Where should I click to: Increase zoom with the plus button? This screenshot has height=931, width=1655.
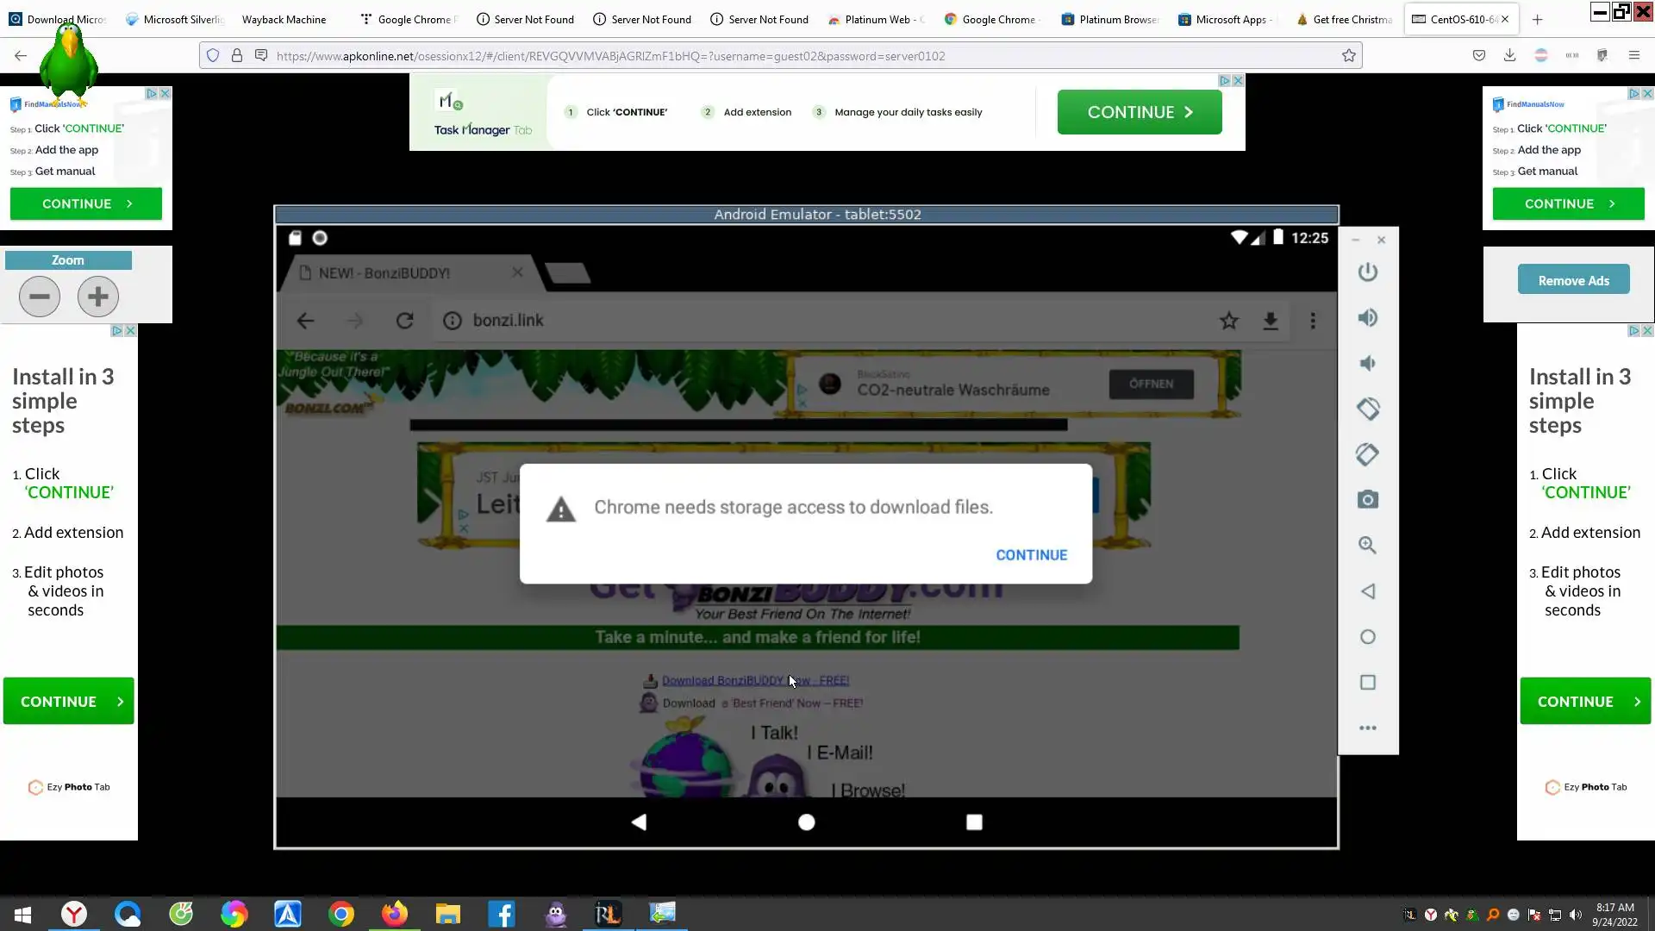pyautogui.click(x=97, y=297)
